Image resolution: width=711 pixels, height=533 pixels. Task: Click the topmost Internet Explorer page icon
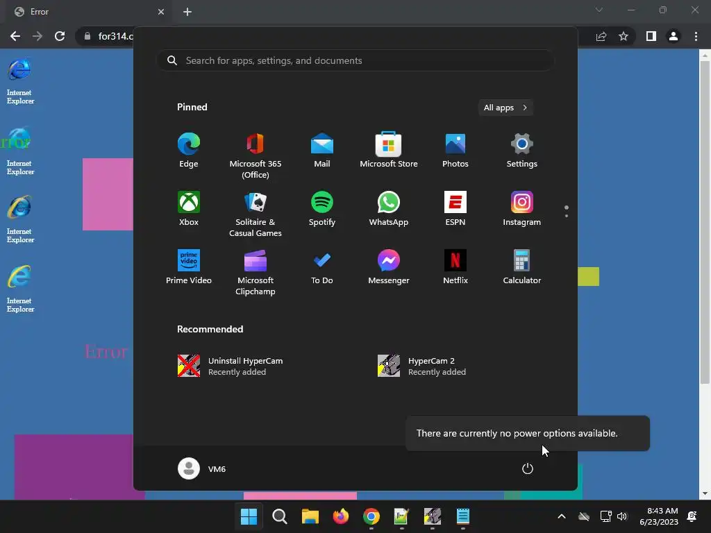point(20,81)
